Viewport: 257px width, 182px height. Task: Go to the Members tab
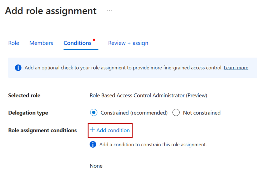pos(41,43)
